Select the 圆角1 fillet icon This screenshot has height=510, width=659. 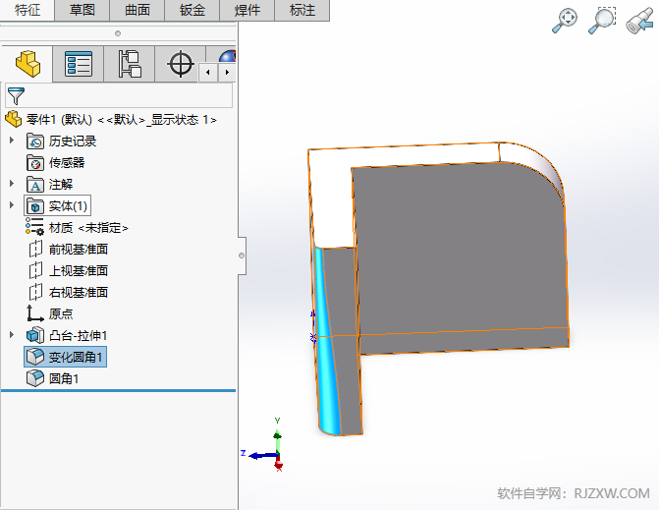pyautogui.click(x=35, y=378)
